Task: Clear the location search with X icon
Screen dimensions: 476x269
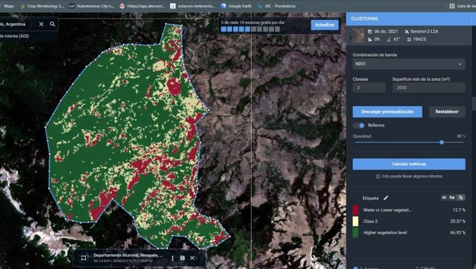Action: (x=41, y=24)
